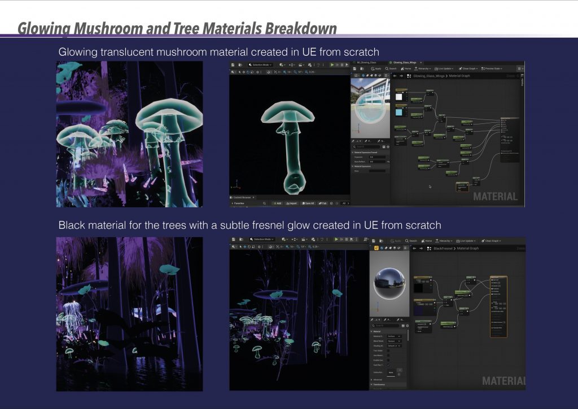Click Search icon in the top material editor

pyautogui.click(x=391, y=68)
